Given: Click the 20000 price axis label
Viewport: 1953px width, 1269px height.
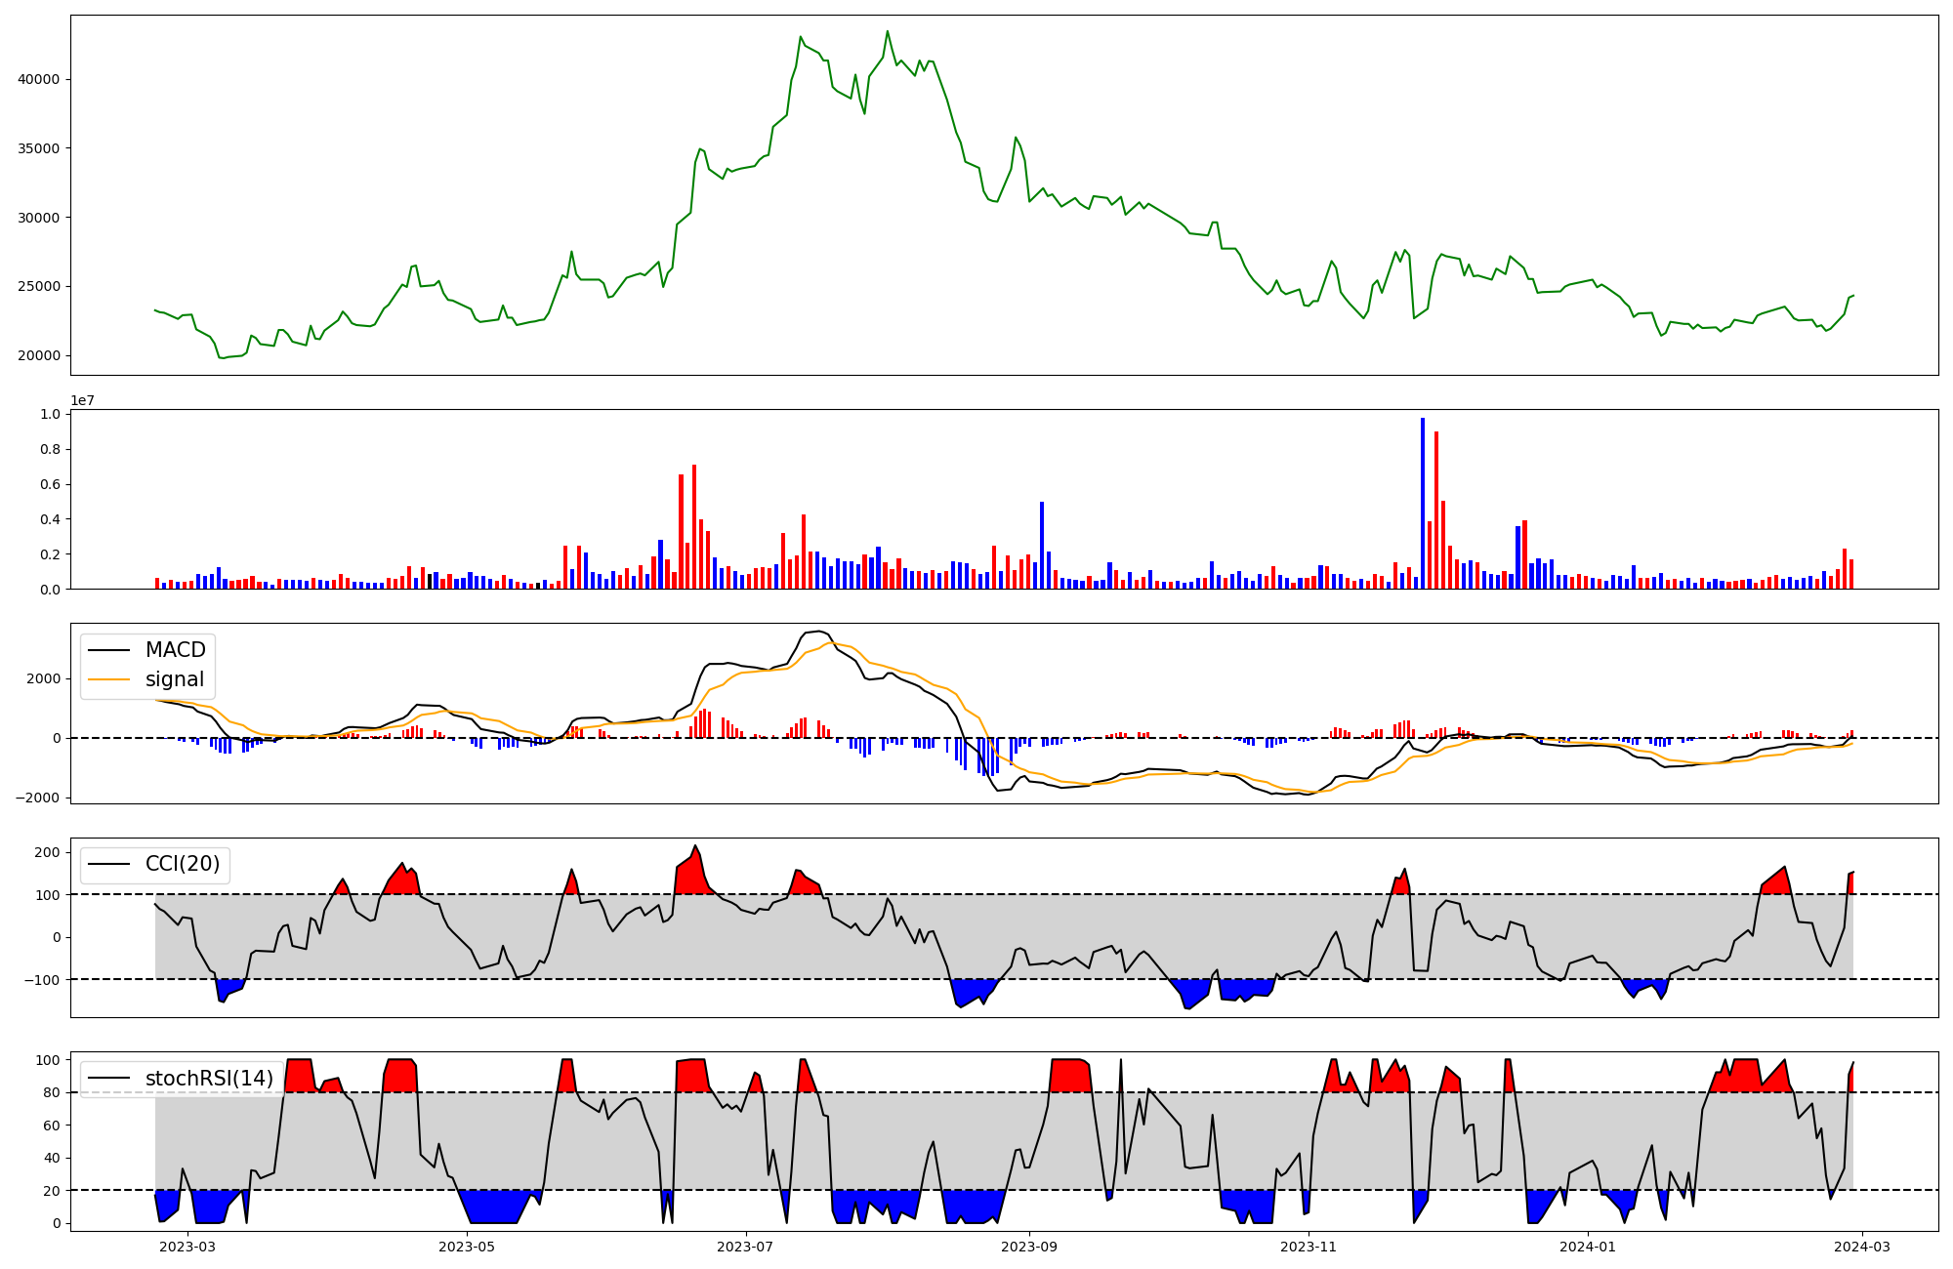Looking at the screenshot, I should click(x=39, y=355).
